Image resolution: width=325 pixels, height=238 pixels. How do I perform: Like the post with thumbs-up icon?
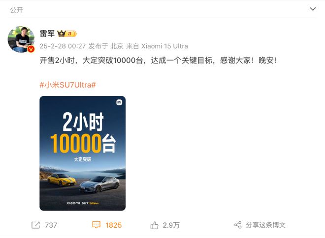pyautogui.click(x=154, y=225)
